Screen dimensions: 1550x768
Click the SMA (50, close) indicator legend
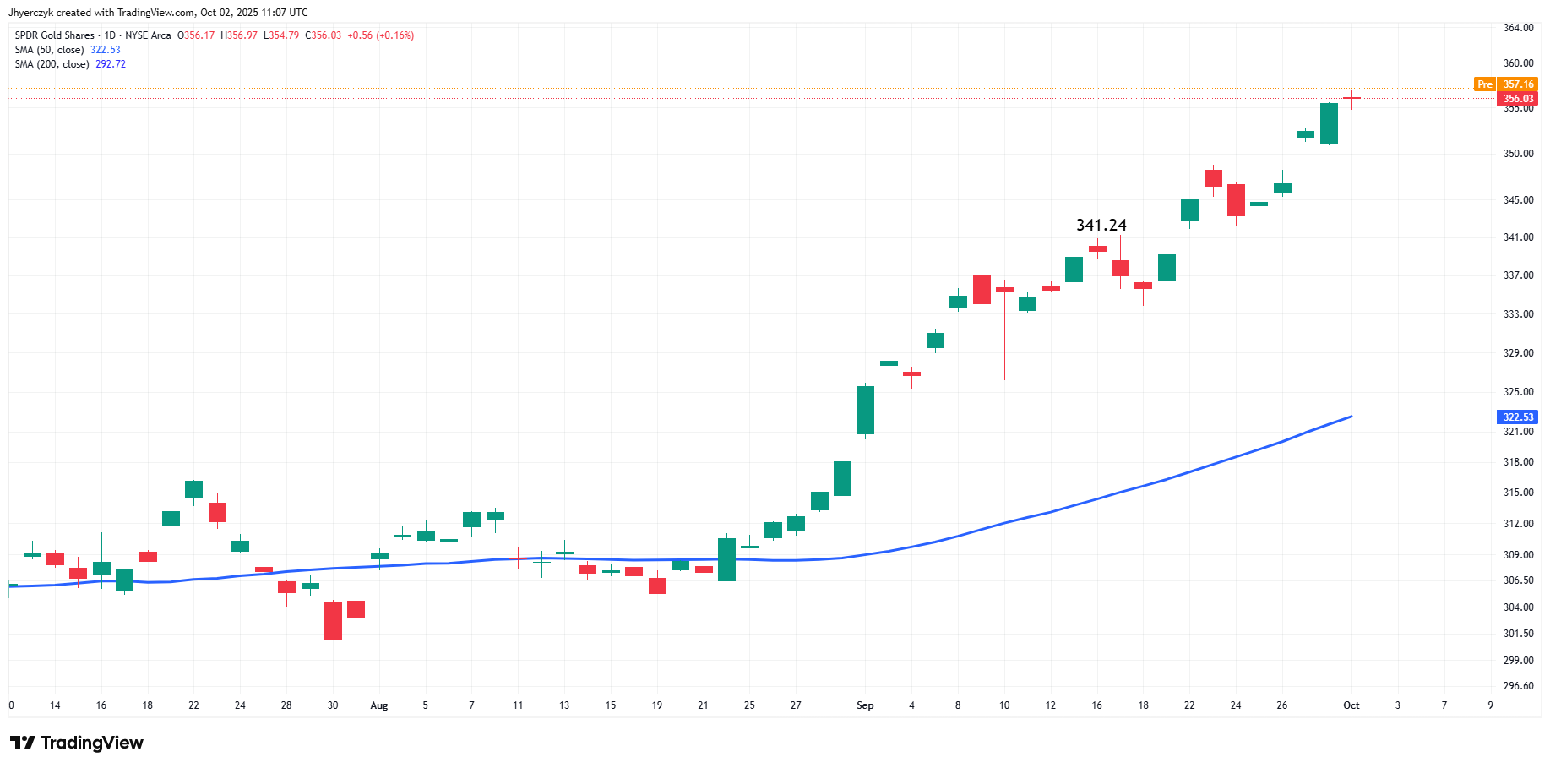click(x=49, y=50)
